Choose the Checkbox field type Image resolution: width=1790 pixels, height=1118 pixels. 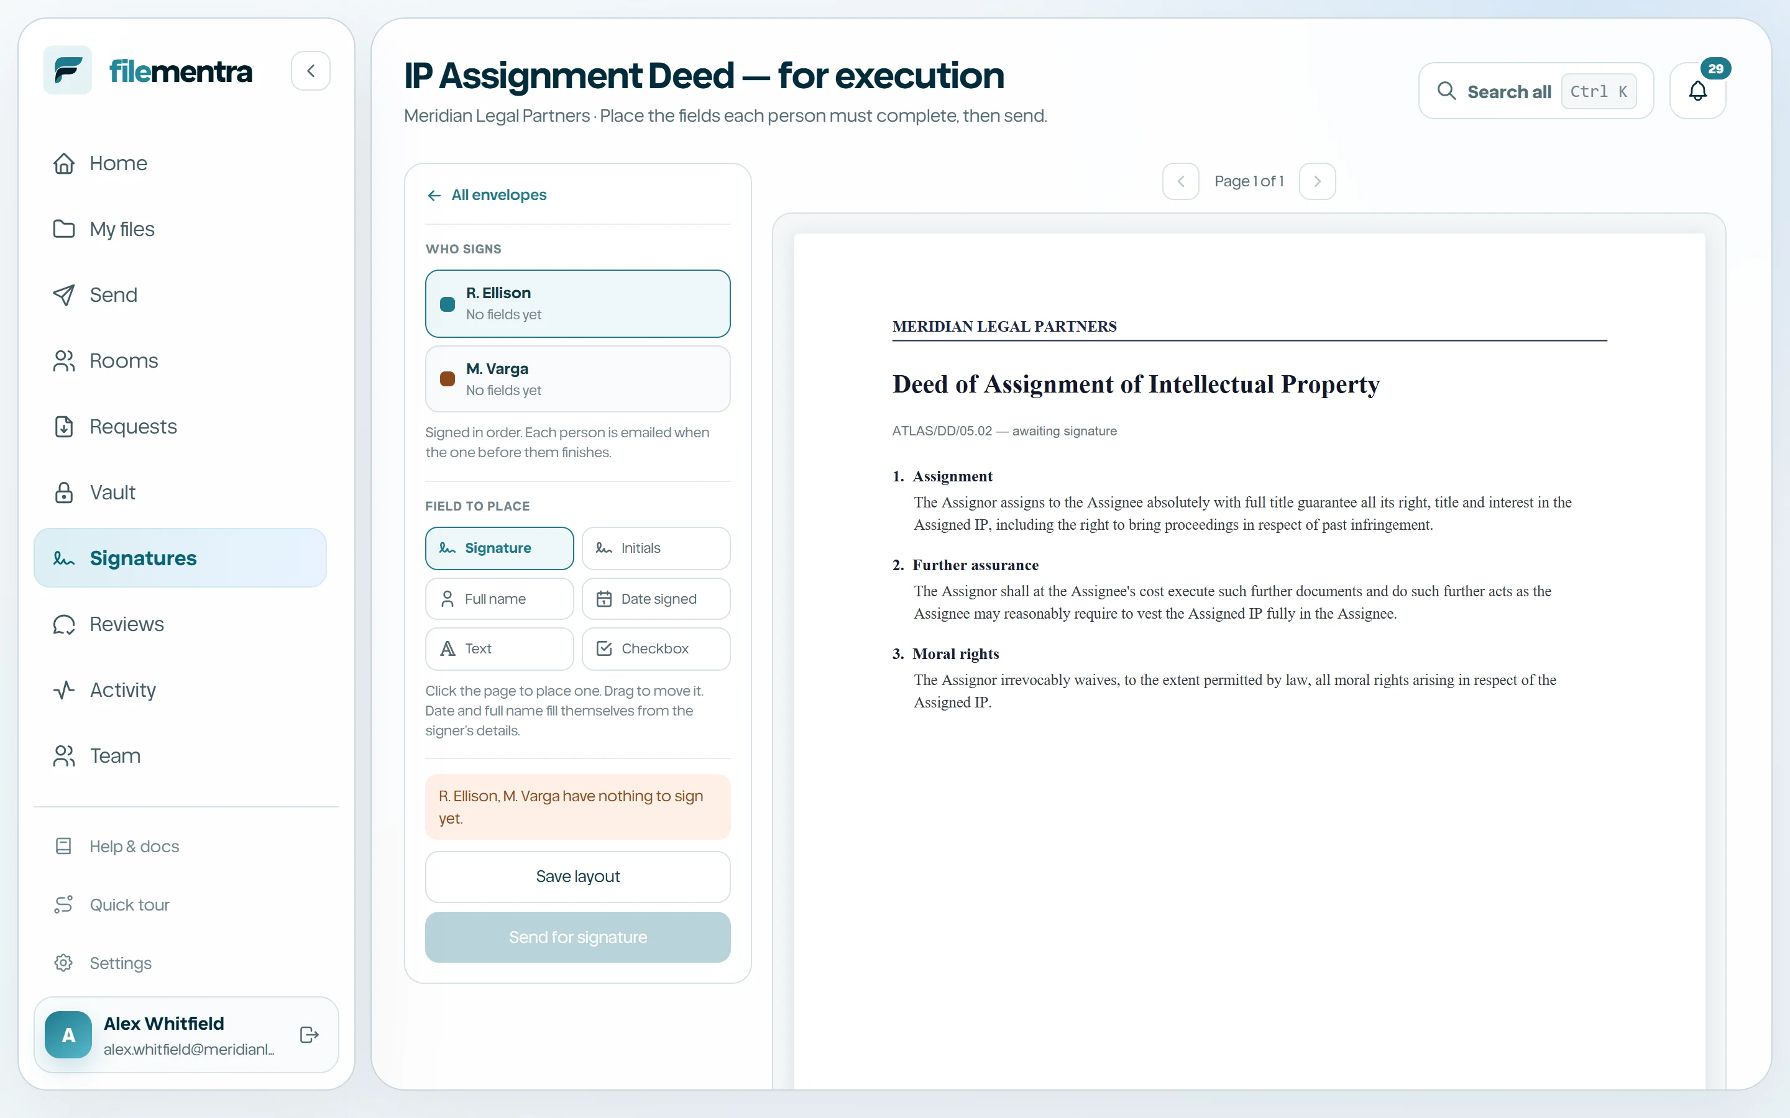coord(656,648)
